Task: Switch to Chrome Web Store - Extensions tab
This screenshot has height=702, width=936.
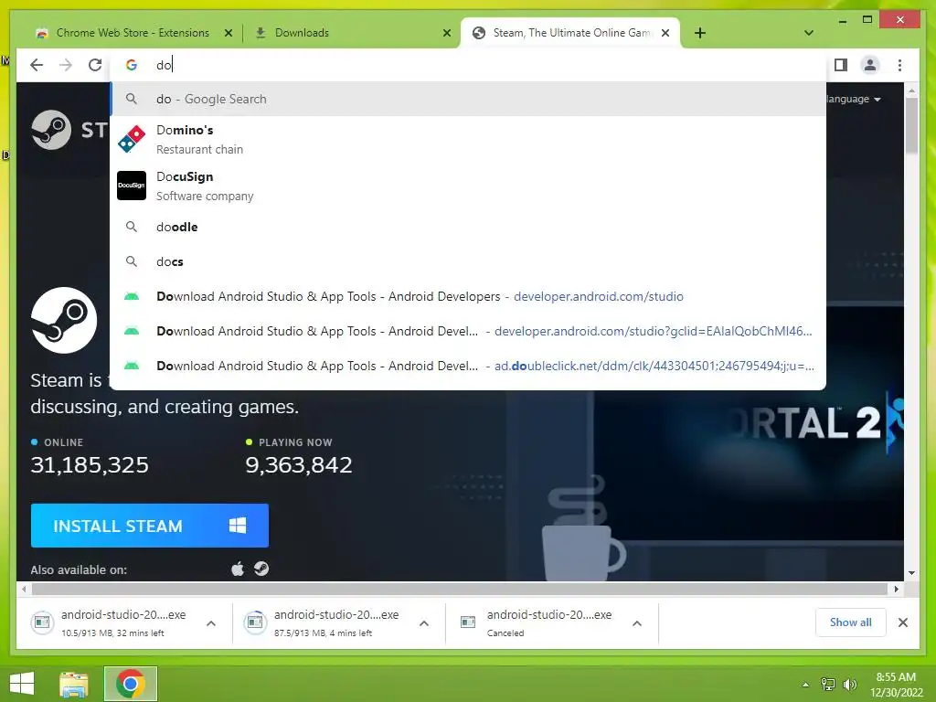Action: click(133, 33)
